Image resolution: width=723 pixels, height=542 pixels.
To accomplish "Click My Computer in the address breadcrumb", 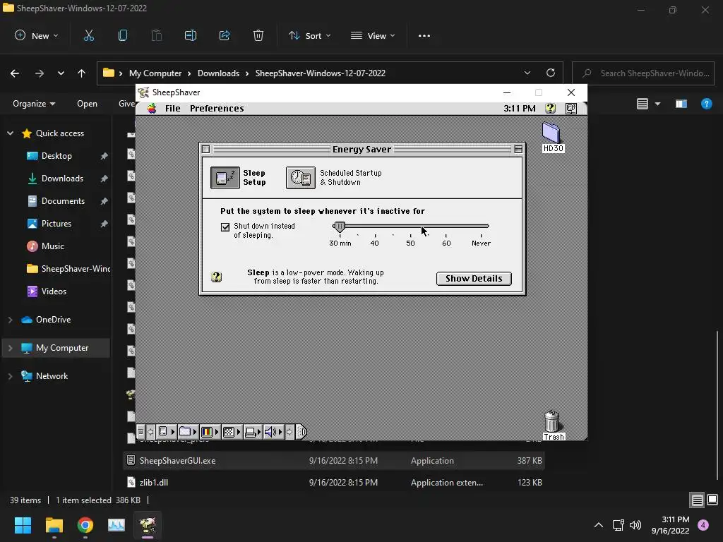I will [x=155, y=73].
